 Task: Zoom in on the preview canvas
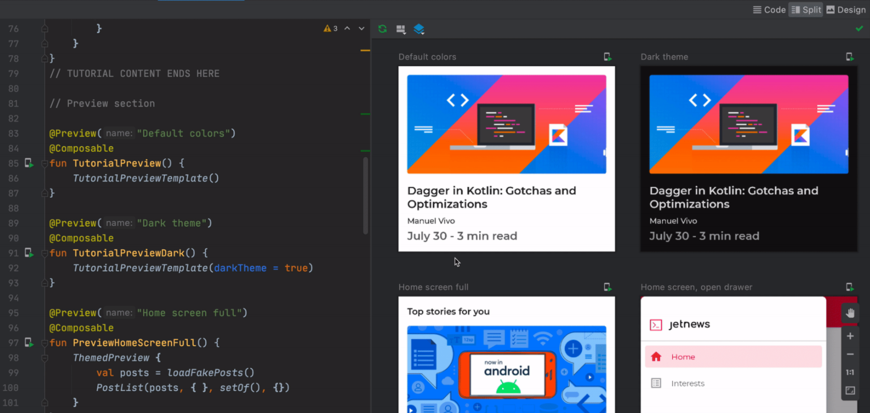click(x=850, y=336)
